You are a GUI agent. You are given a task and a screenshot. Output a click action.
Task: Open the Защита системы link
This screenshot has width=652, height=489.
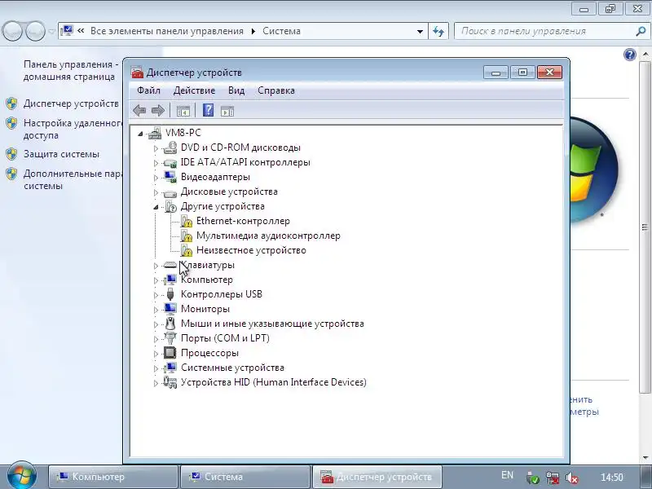(x=61, y=154)
